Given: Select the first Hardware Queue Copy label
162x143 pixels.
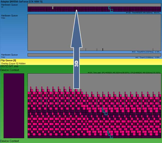Looking at the screenshot, I should 9,16.
